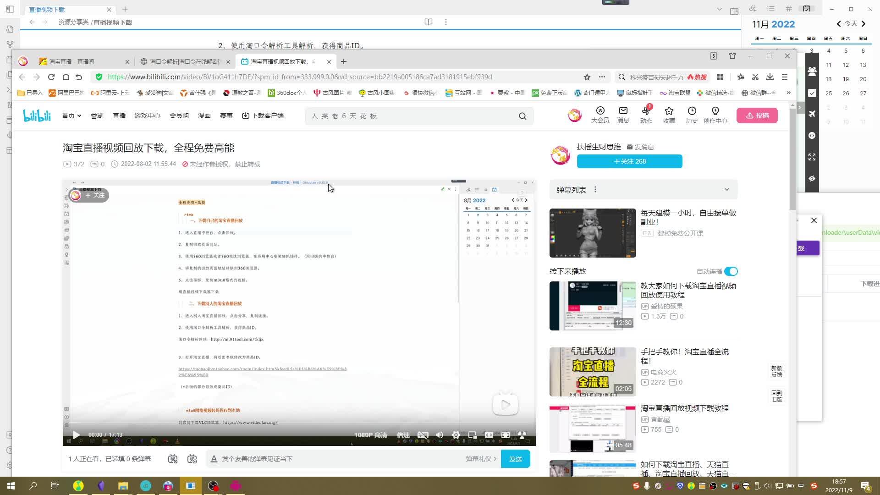Click the browser page vertical scrollbar
Image resolution: width=880 pixels, height=495 pixels.
tap(792, 160)
